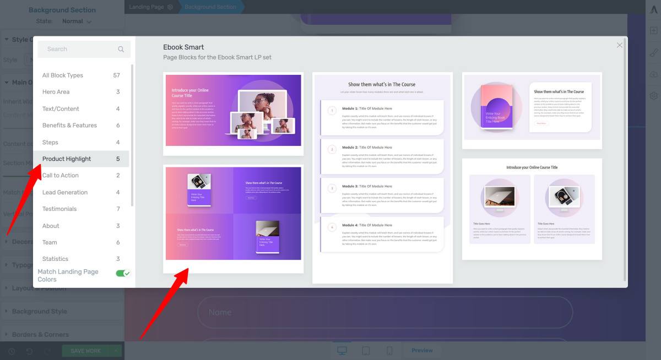Click the Background Section breadcrumb
Screen dimensions: 661x360
[210, 7]
